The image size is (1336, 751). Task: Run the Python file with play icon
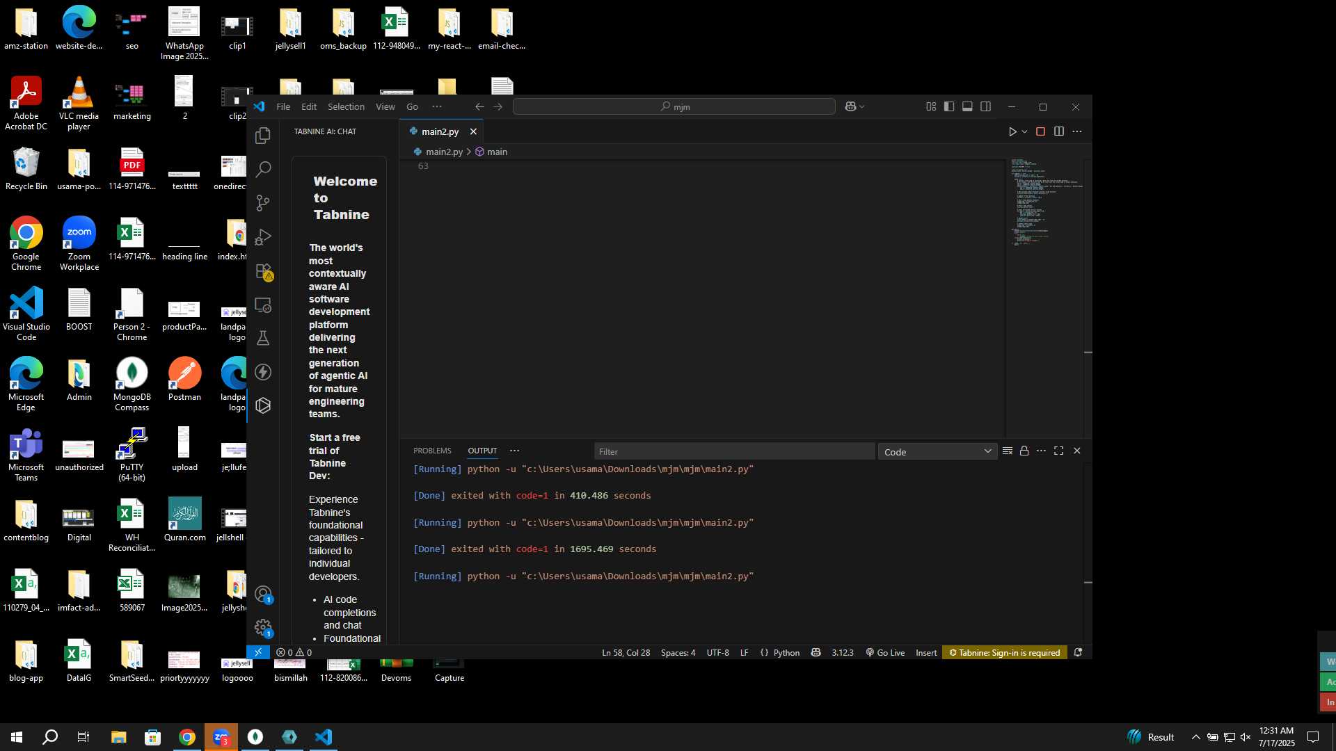click(x=1012, y=131)
